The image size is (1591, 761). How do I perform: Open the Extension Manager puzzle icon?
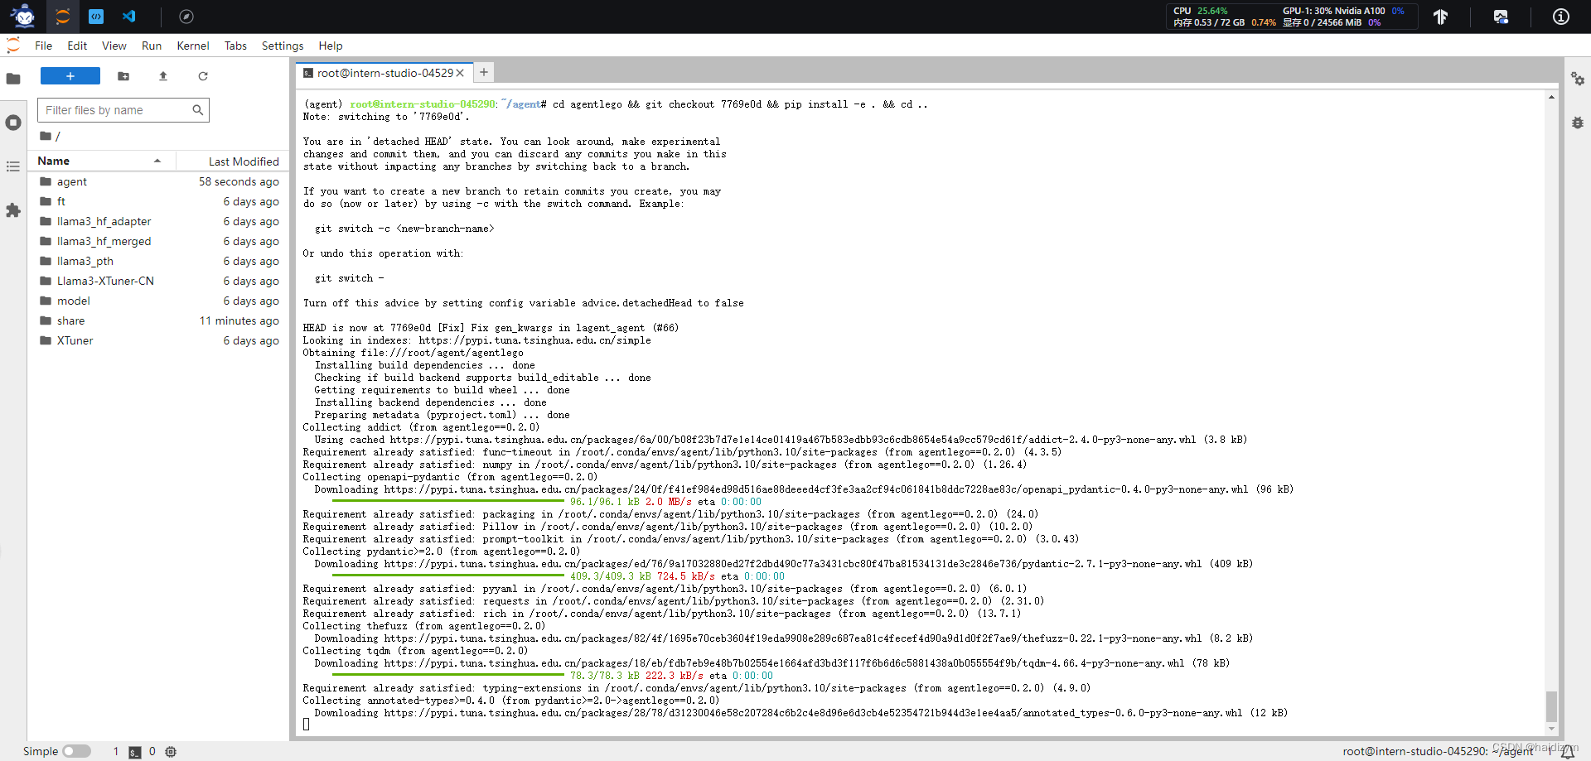click(x=13, y=210)
